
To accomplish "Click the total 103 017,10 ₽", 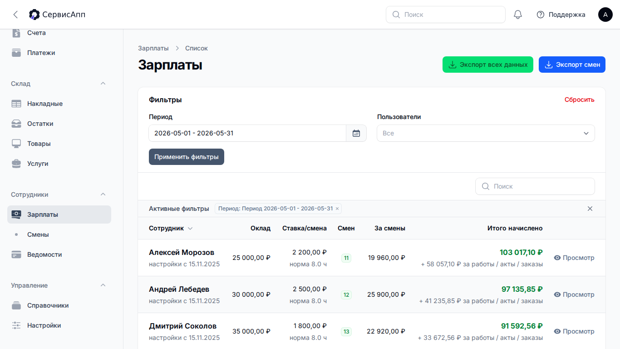I will (x=521, y=252).
